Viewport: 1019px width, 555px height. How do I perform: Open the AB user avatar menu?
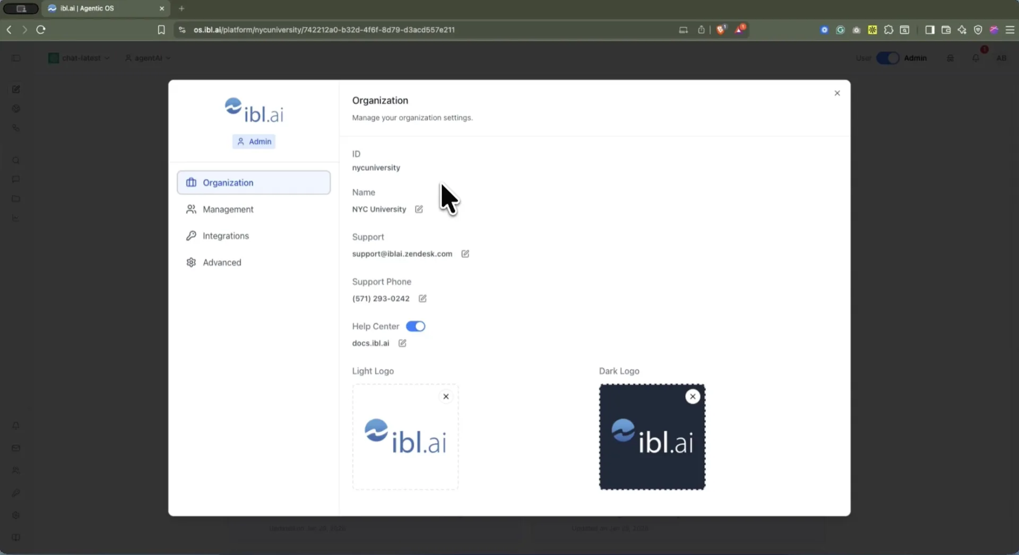click(x=1001, y=58)
